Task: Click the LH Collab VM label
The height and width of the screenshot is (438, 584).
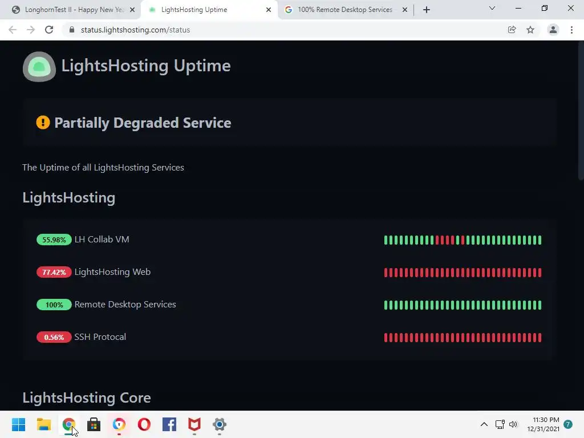Action: [x=102, y=240]
